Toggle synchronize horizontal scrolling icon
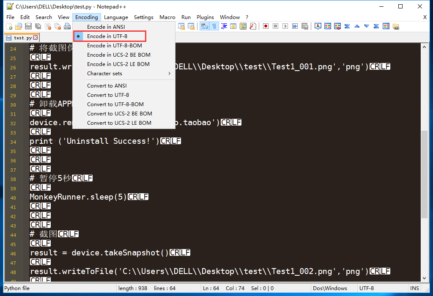The image size is (433, 296). 191,27
